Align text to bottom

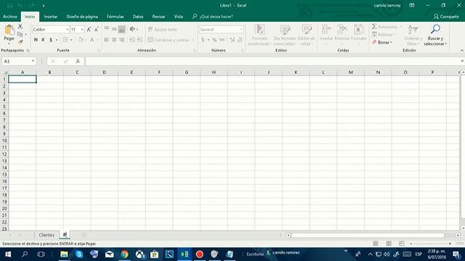[x=121, y=29]
